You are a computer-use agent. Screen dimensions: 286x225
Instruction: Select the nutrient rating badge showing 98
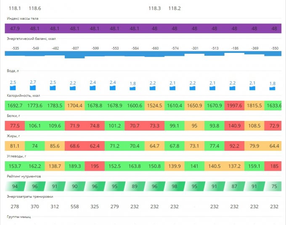[x=175, y=186]
